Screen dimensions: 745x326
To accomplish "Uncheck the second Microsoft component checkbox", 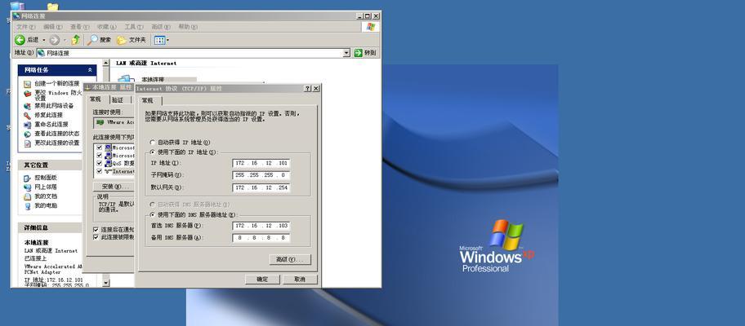I will click(100, 156).
